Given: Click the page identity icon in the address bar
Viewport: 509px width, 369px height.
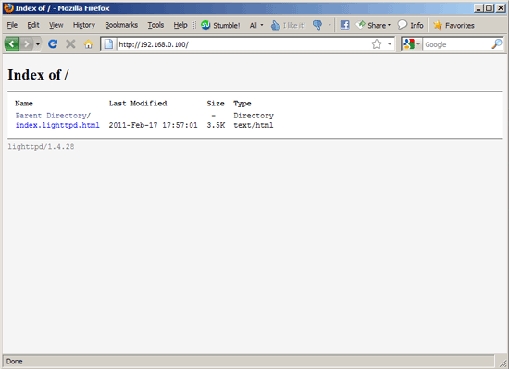Looking at the screenshot, I should coord(108,44).
